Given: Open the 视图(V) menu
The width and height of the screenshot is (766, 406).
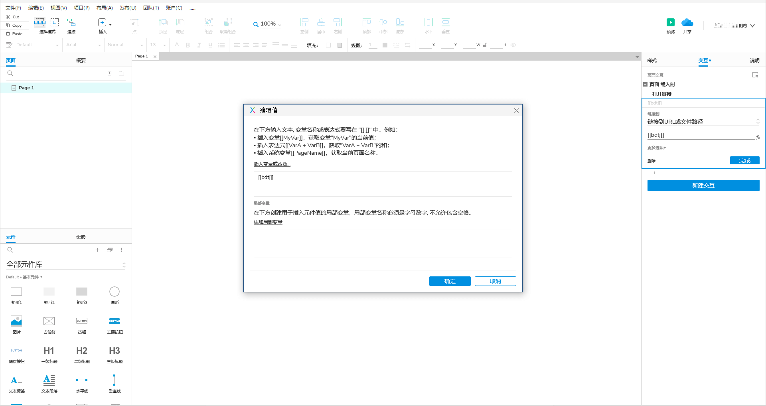Looking at the screenshot, I should click(x=59, y=8).
